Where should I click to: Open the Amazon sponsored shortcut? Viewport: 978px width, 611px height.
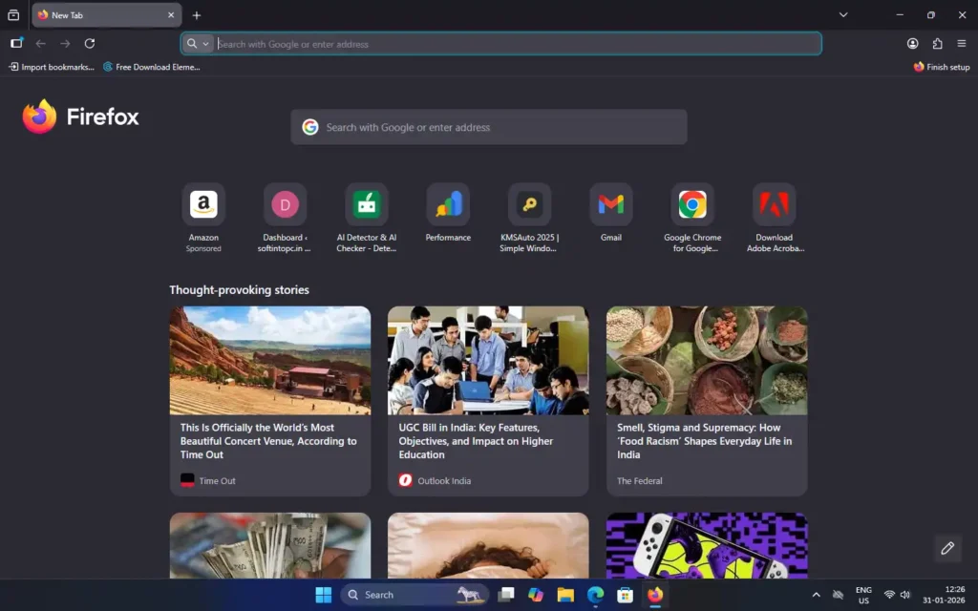tap(203, 203)
